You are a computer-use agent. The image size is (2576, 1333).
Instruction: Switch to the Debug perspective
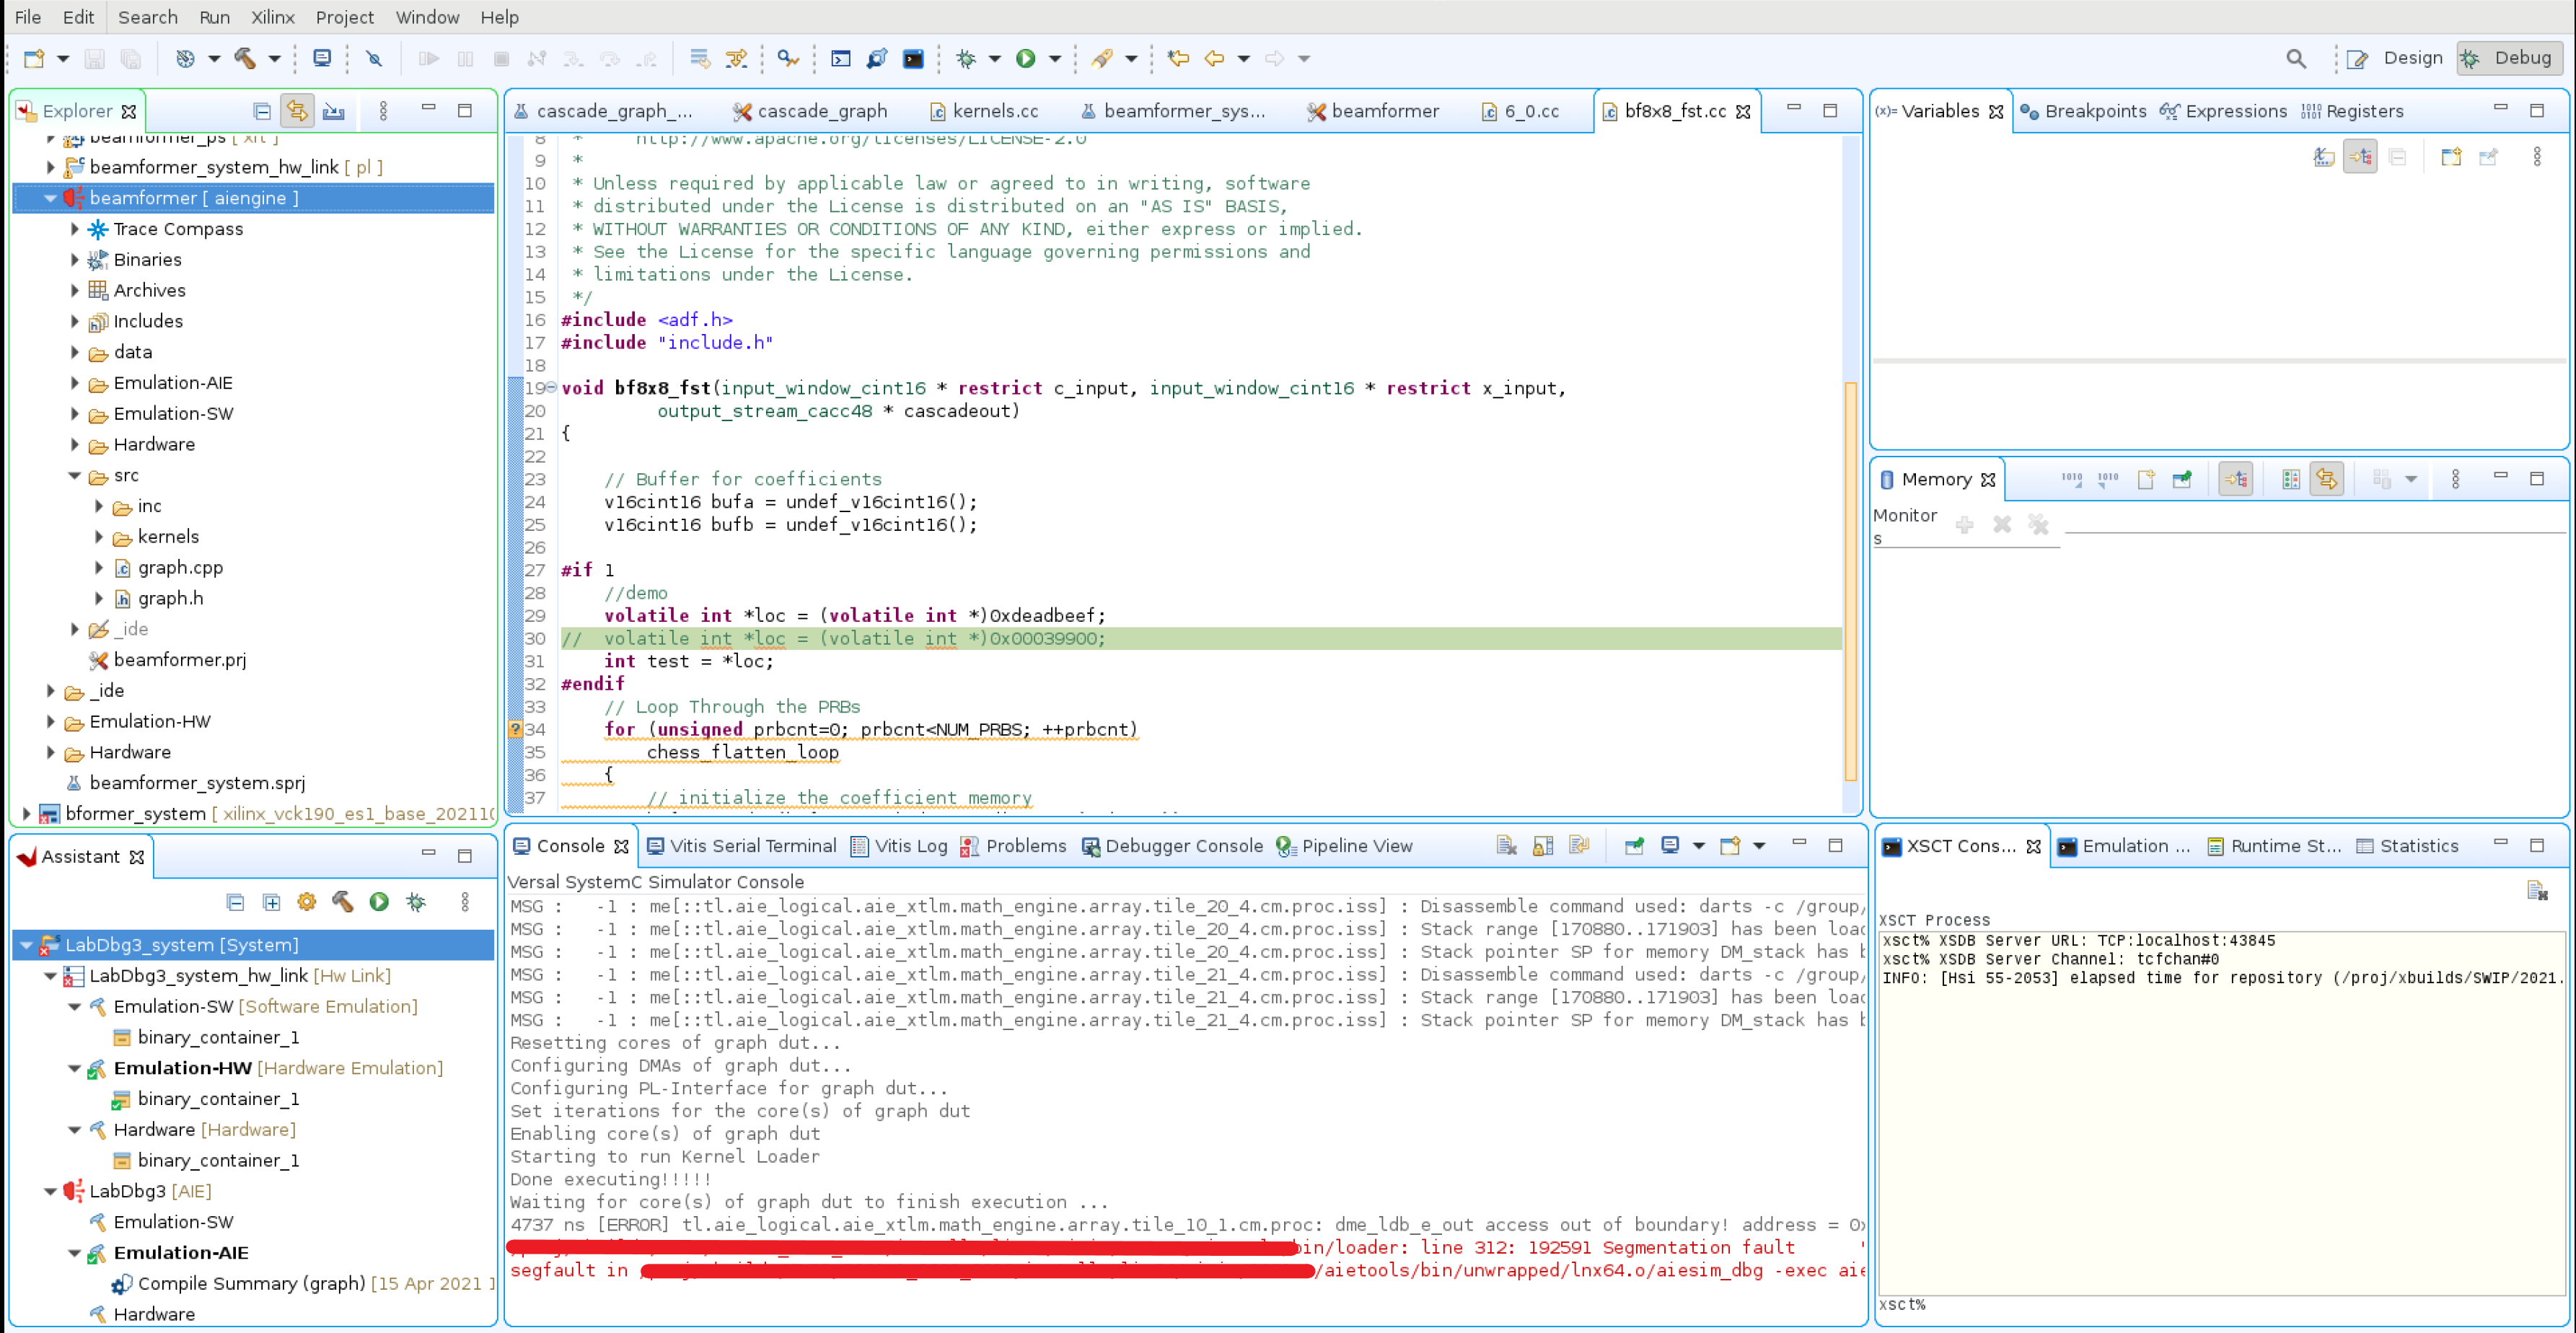coord(2509,58)
